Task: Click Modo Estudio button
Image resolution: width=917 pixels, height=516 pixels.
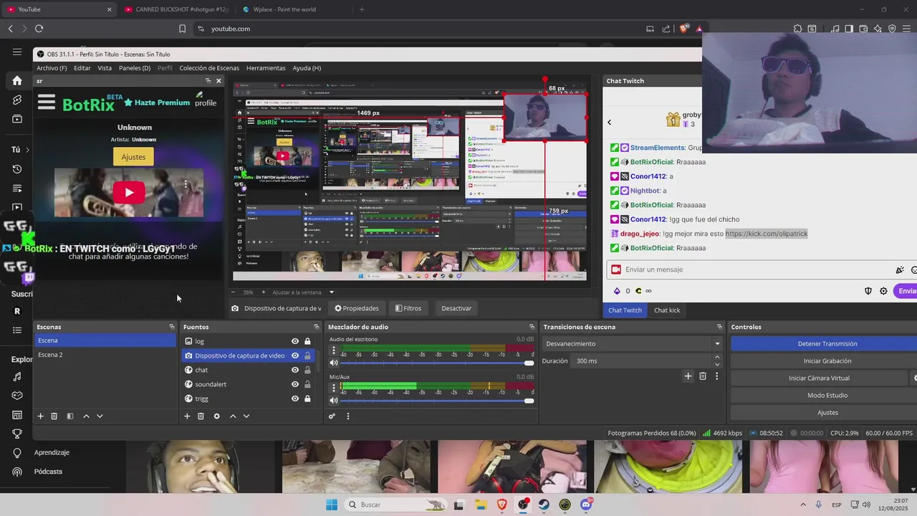Action: (x=827, y=396)
